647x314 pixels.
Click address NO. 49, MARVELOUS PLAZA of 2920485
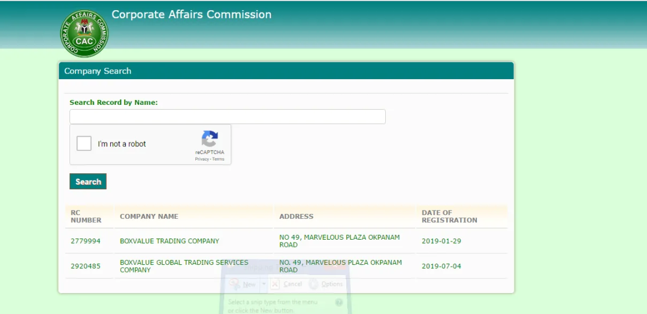click(x=340, y=267)
